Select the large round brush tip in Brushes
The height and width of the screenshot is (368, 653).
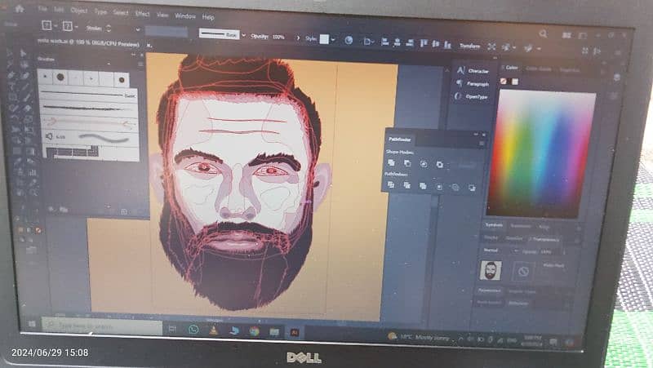[60, 78]
